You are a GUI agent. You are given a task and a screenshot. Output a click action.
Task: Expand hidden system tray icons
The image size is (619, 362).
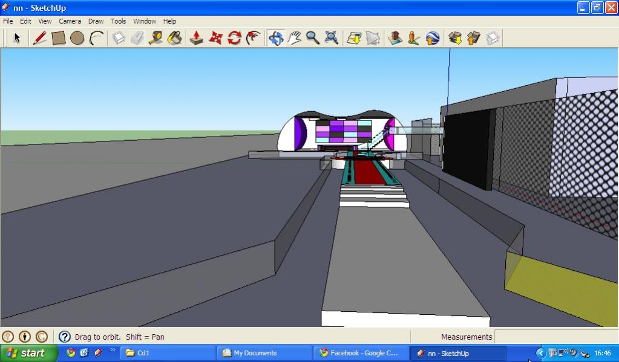click(x=541, y=353)
